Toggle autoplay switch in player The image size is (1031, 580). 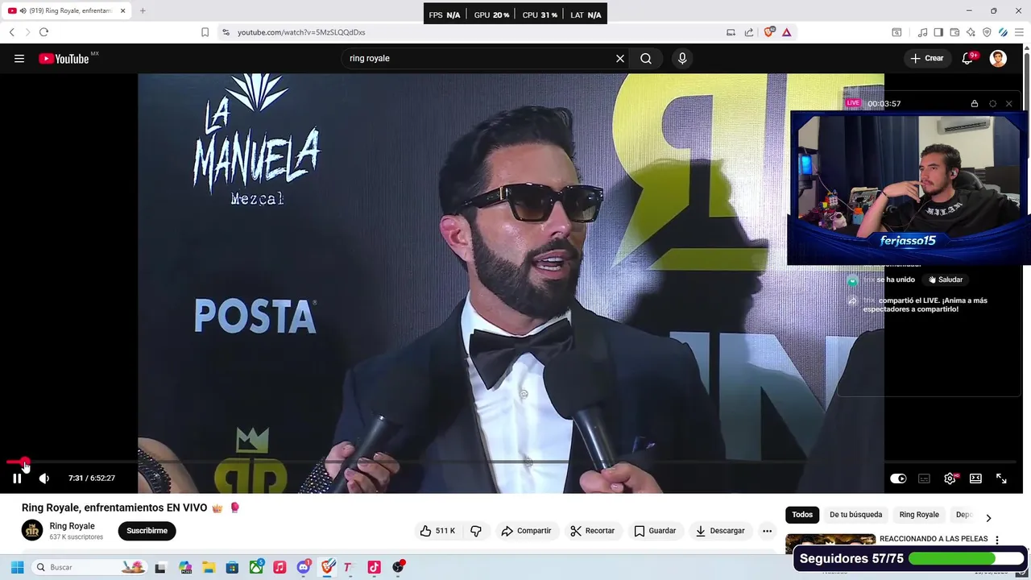click(x=898, y=478)
